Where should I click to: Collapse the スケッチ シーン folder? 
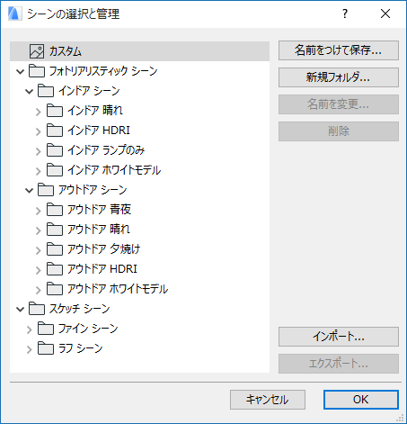tap(20, 310)
